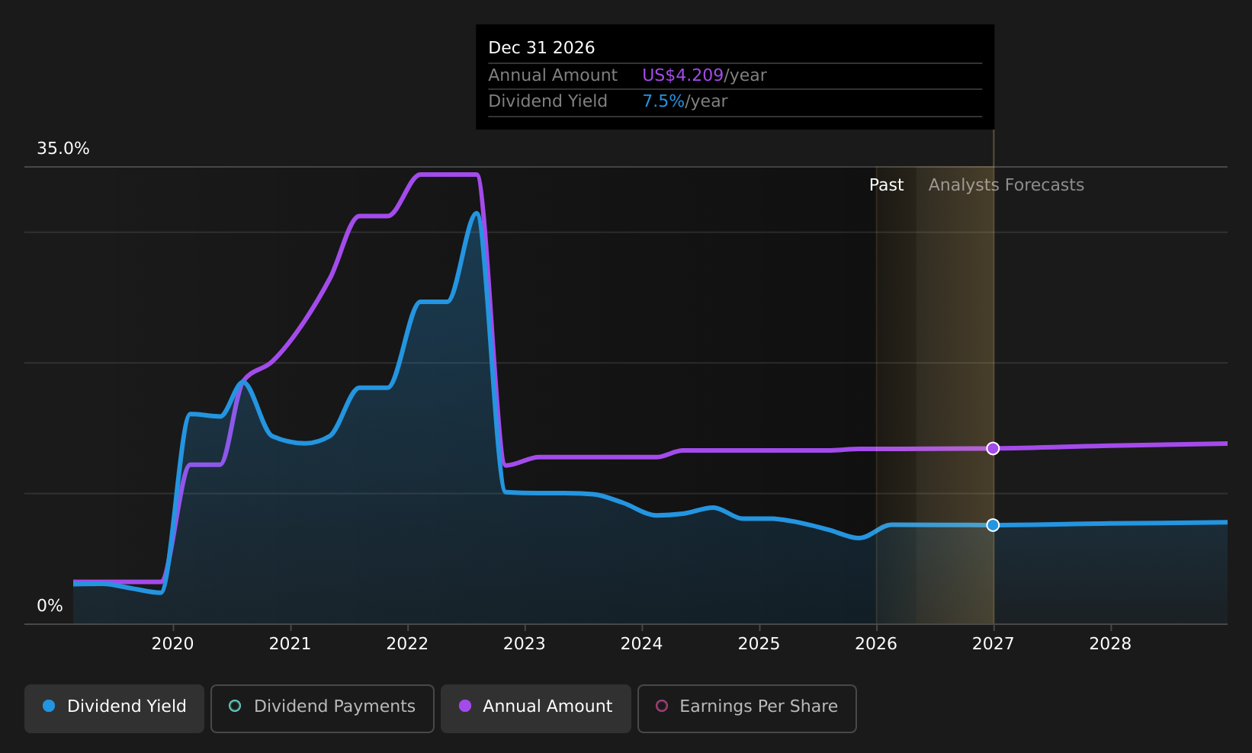Screen dimensions: 1252x753
Task: Click the Past region label
Action: pos(887,185)
